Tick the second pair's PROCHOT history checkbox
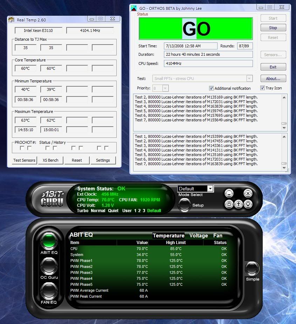 55,148
